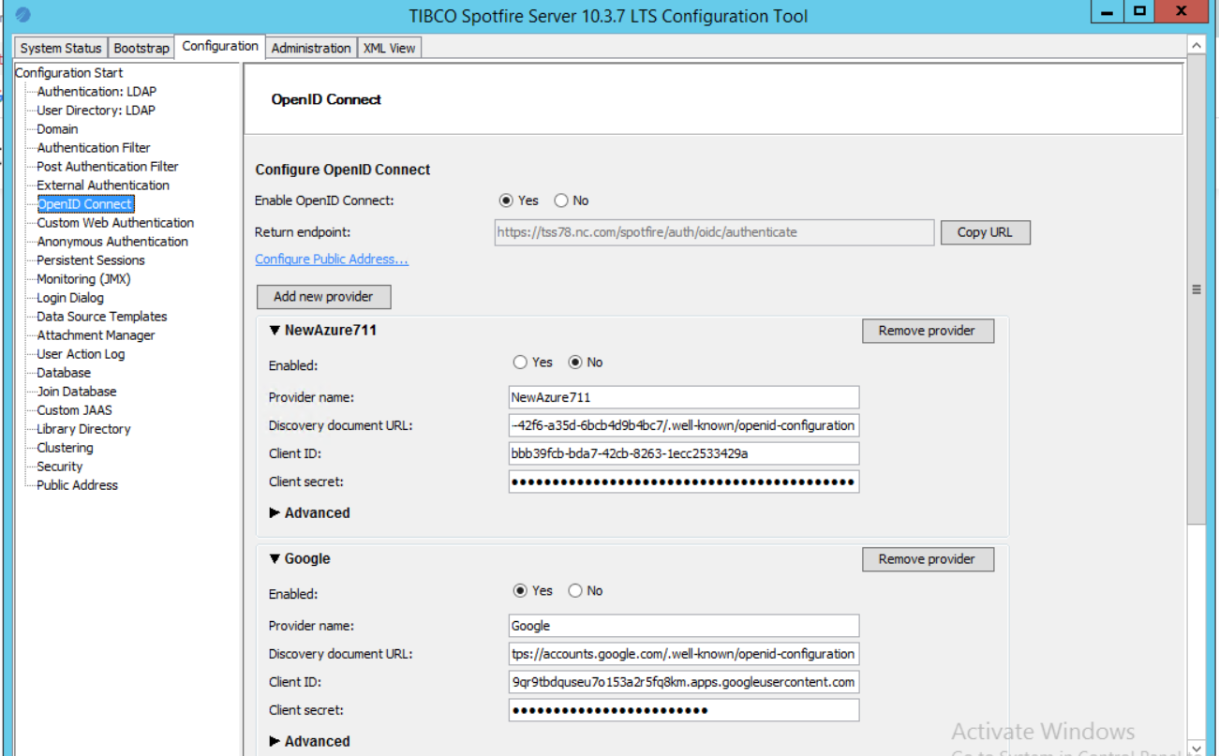
Task: Set NewAzure711 Enabled to Yes
Action: [x=520, y=363]
